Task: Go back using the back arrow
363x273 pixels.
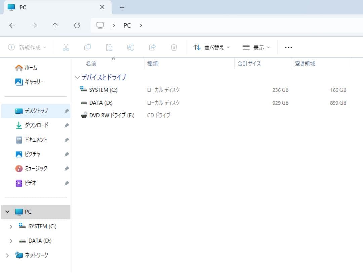Action: (x=12, y=25)
